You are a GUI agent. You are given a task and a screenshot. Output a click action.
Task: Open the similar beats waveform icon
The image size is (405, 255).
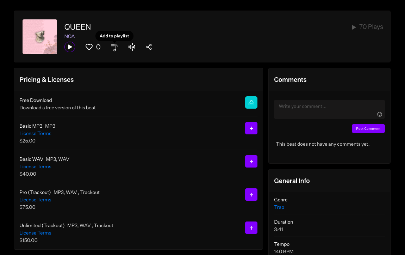(x=132, y=47)
